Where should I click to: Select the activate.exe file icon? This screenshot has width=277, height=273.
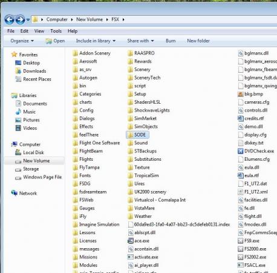tap(131, 257)
